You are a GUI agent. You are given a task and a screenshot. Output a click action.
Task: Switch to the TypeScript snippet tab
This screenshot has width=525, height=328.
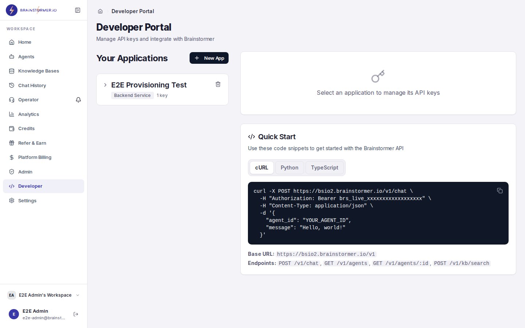click(x=324, y=168)
